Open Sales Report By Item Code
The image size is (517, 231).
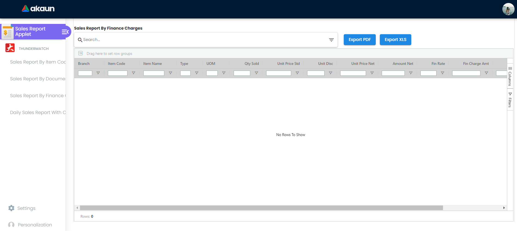point(38,62)
